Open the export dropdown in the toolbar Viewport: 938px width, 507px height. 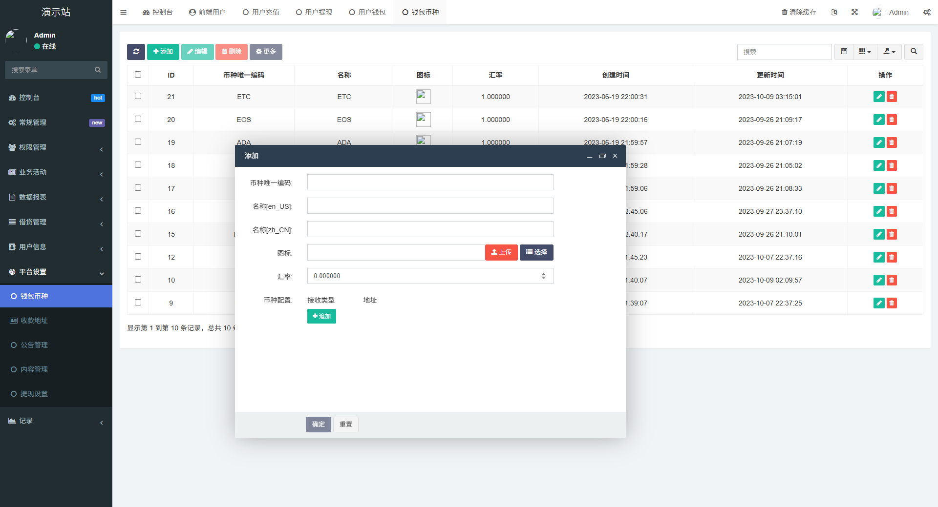click(889, 52)
